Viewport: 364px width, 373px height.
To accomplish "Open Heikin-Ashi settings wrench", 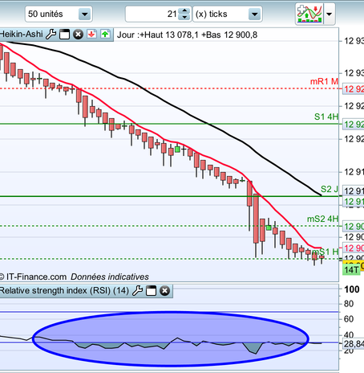I will point(51,35).
